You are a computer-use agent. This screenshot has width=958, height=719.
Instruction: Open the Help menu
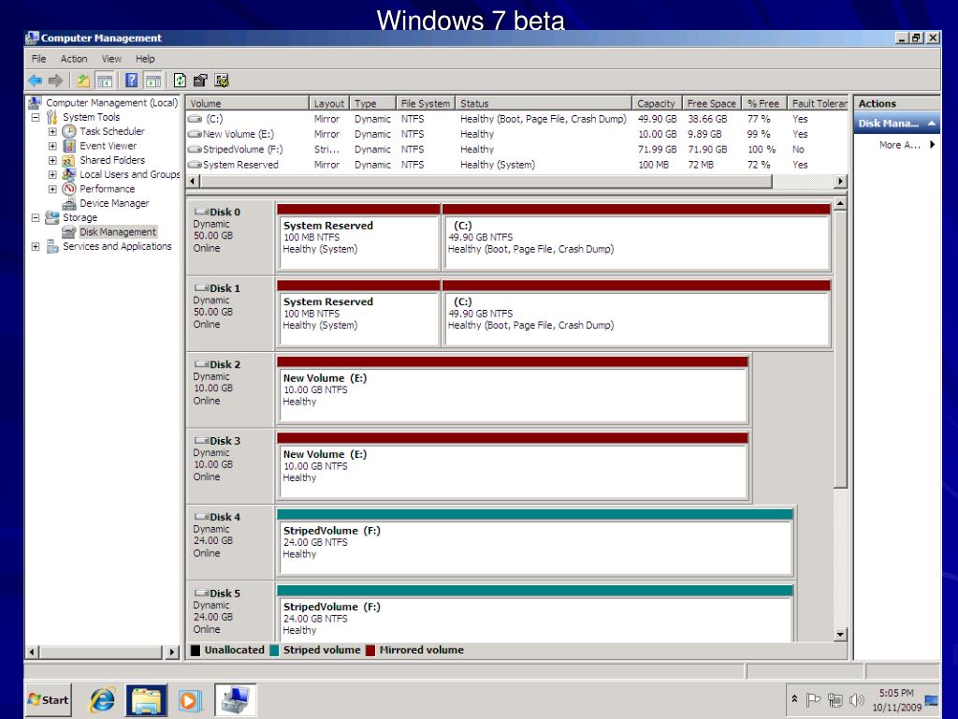tap(145, 59)
